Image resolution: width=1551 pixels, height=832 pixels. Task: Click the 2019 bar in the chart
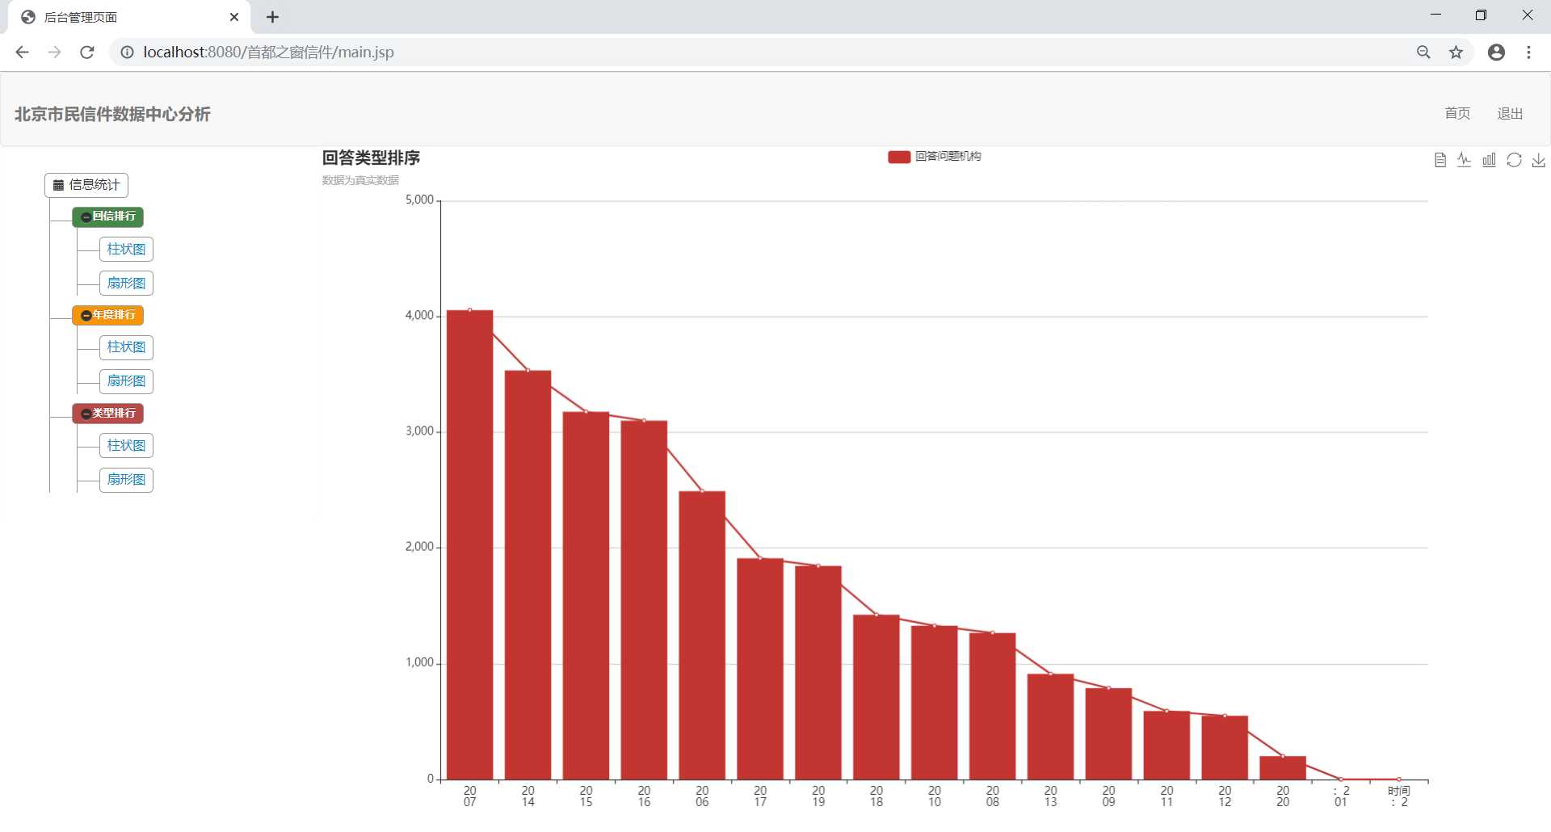[x=818, y=673]
